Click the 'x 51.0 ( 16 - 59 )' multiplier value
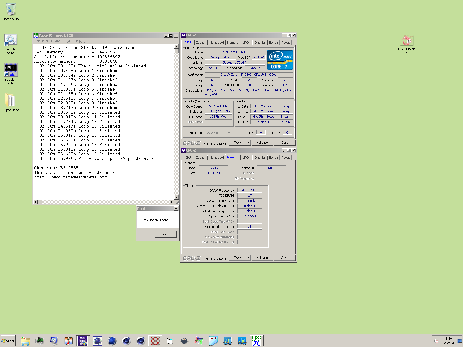The width and height of the screenshot is (463, 347). (x=218, y=111)
